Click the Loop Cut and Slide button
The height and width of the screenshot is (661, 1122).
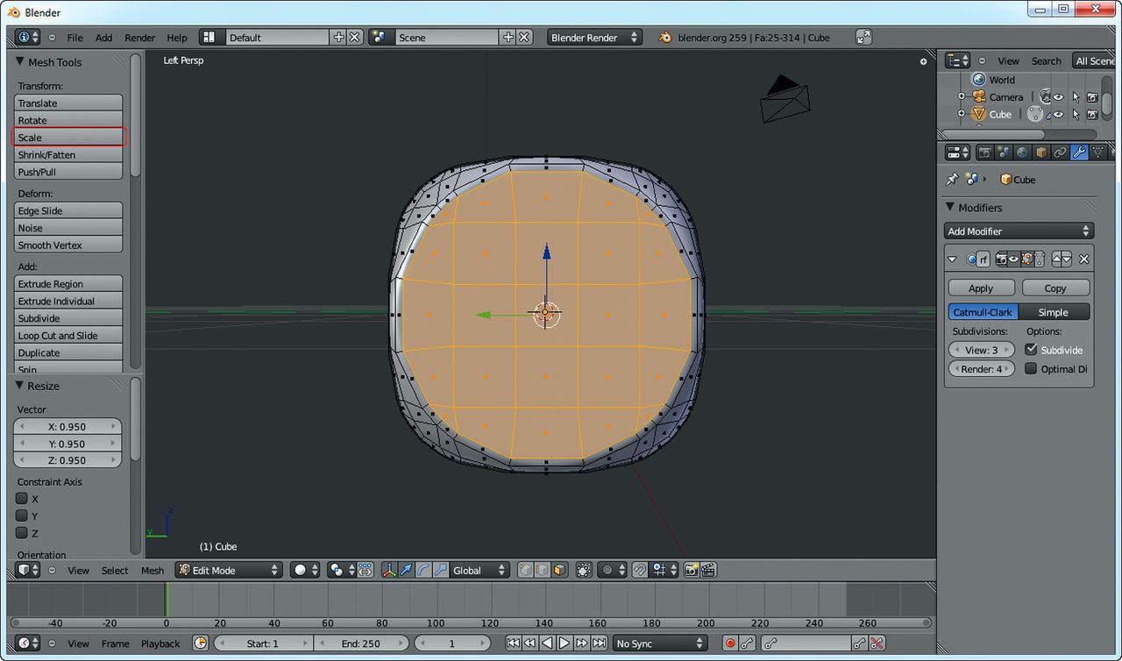[68, 336]
